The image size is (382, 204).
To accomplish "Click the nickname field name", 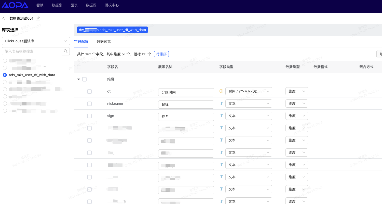I will coord(115,104).
